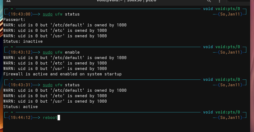
Task: Click the typed reboot command
Action: (50, 118)
